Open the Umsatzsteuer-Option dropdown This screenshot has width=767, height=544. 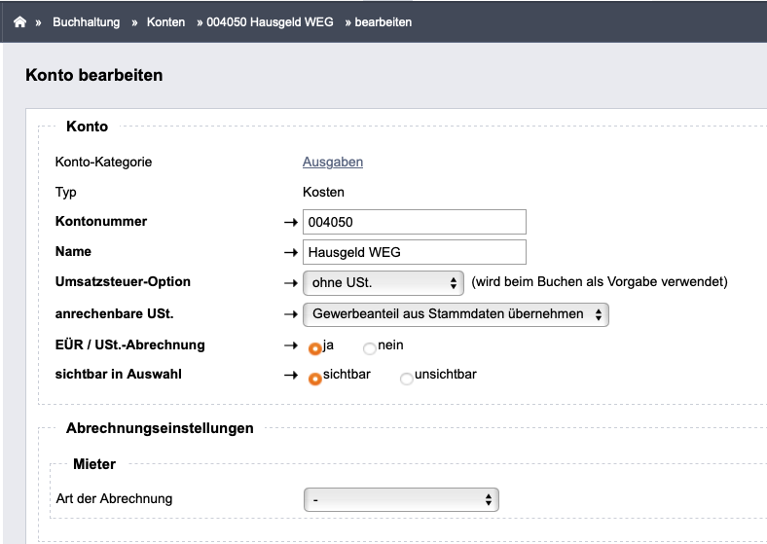click(x=383, y=283)
